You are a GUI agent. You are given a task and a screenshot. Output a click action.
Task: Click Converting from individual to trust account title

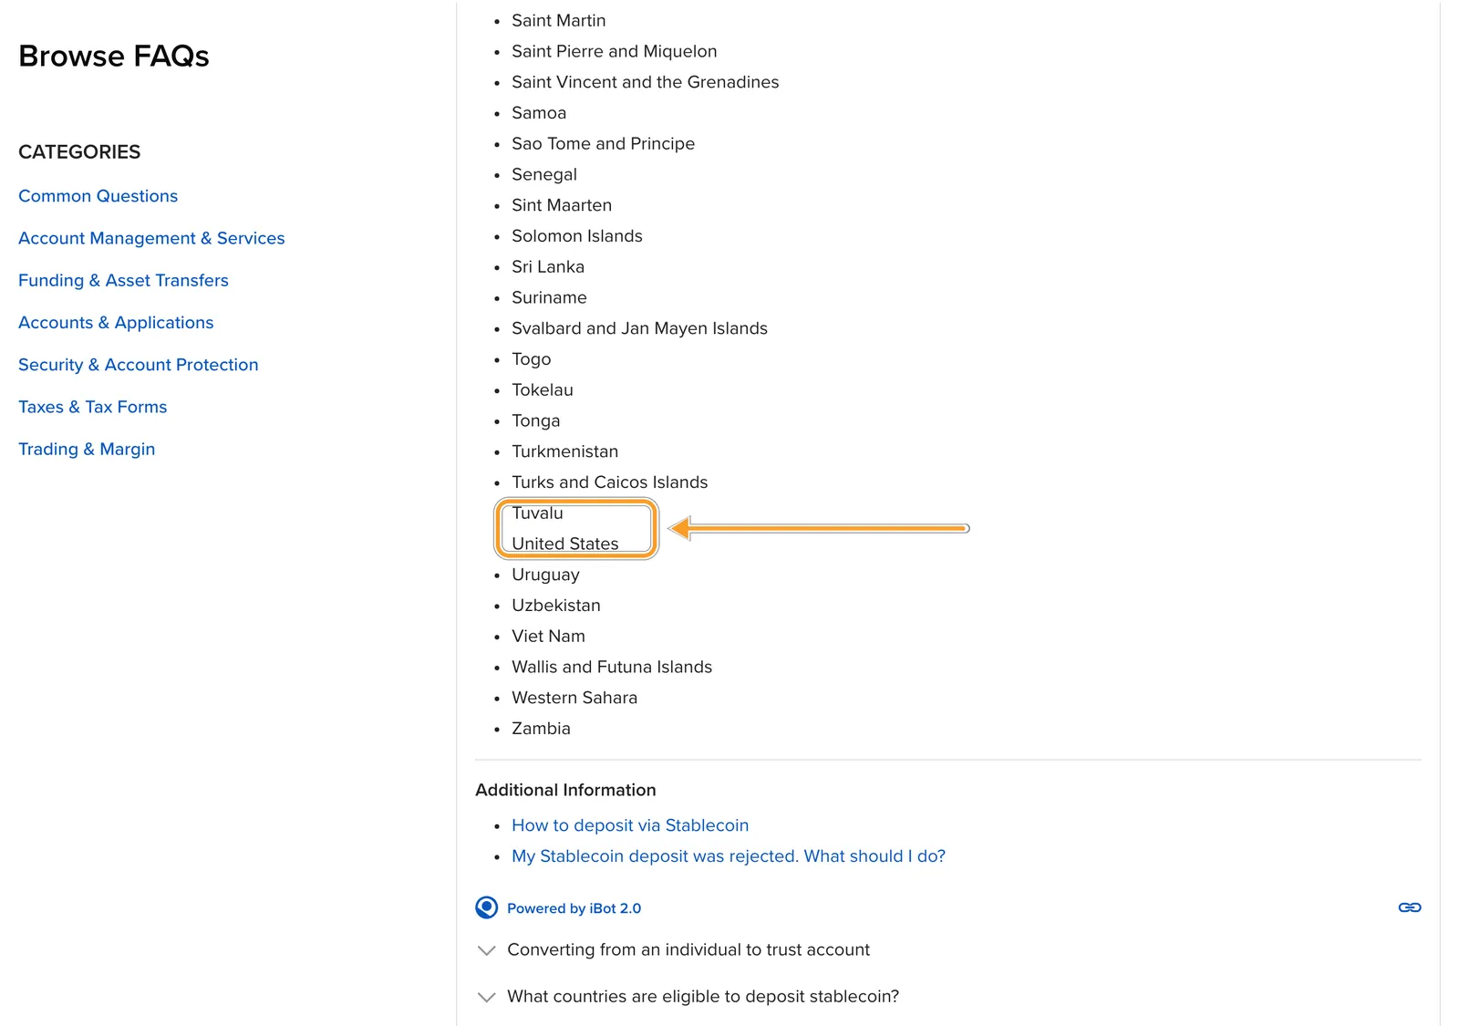pos(688,949)
